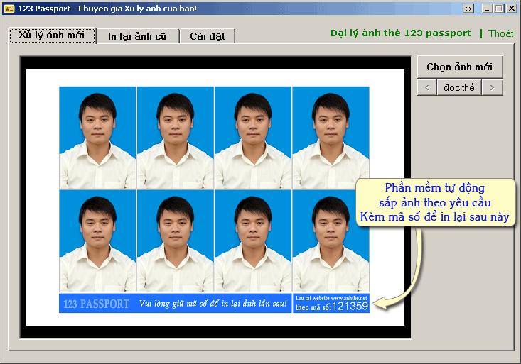The width and height of the screenshot is (521, 364).
Task: Open the "In lại ảnh cũ" tab
Action: (137, 36)
